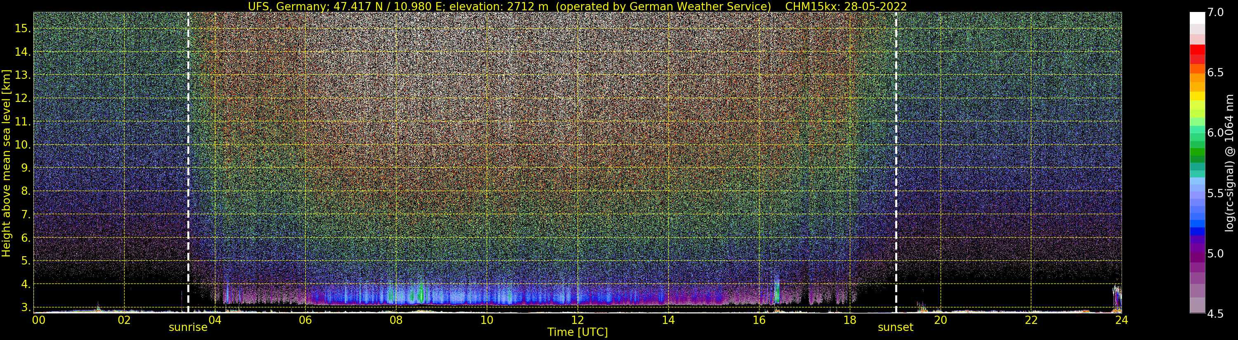This screenshot has width=1238, height=340.
Task: Click the height axis tick "10."
Action: coord(23,145)
